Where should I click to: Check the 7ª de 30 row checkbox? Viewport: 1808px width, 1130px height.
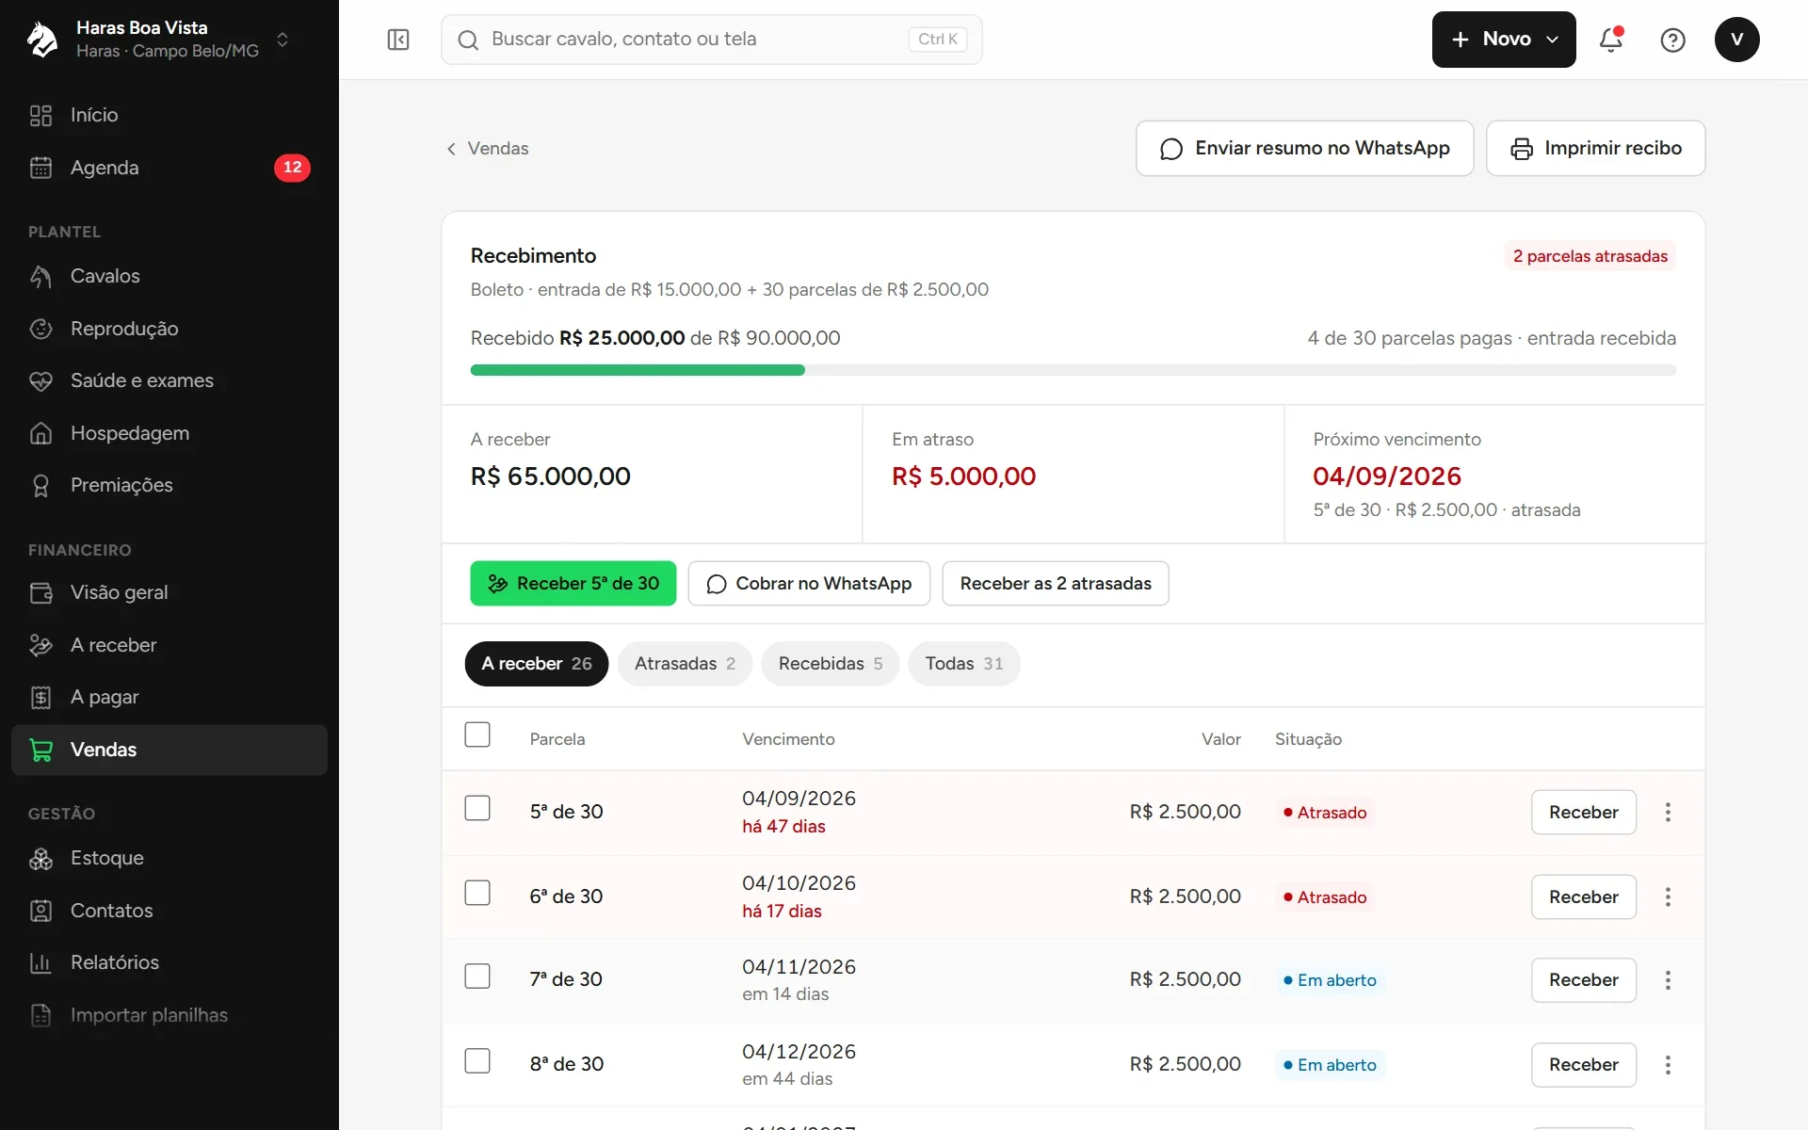point(477,976)
